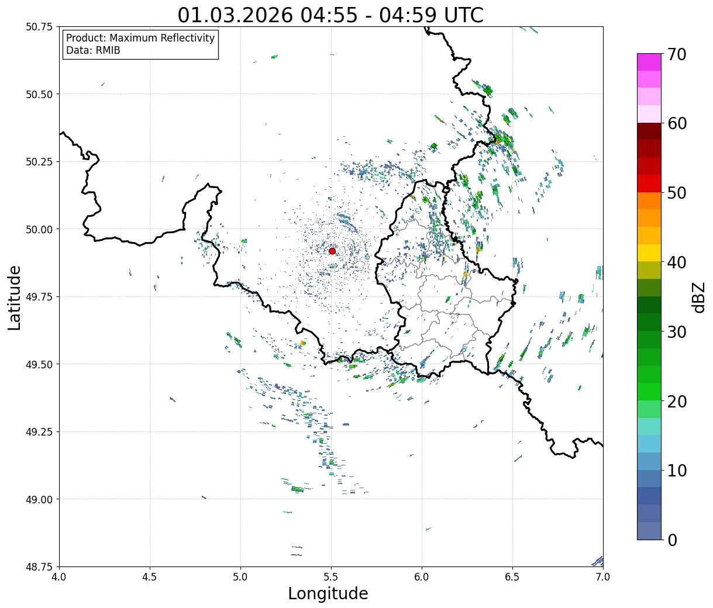
Task: Click the slate blue bottom colorbar band at 0
Action: 649,530
